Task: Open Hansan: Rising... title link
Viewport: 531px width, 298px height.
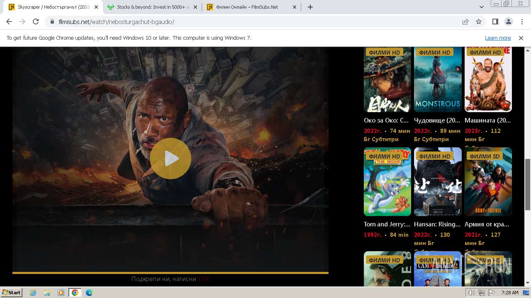Action: pyautogui.click(x=437, y=224)
